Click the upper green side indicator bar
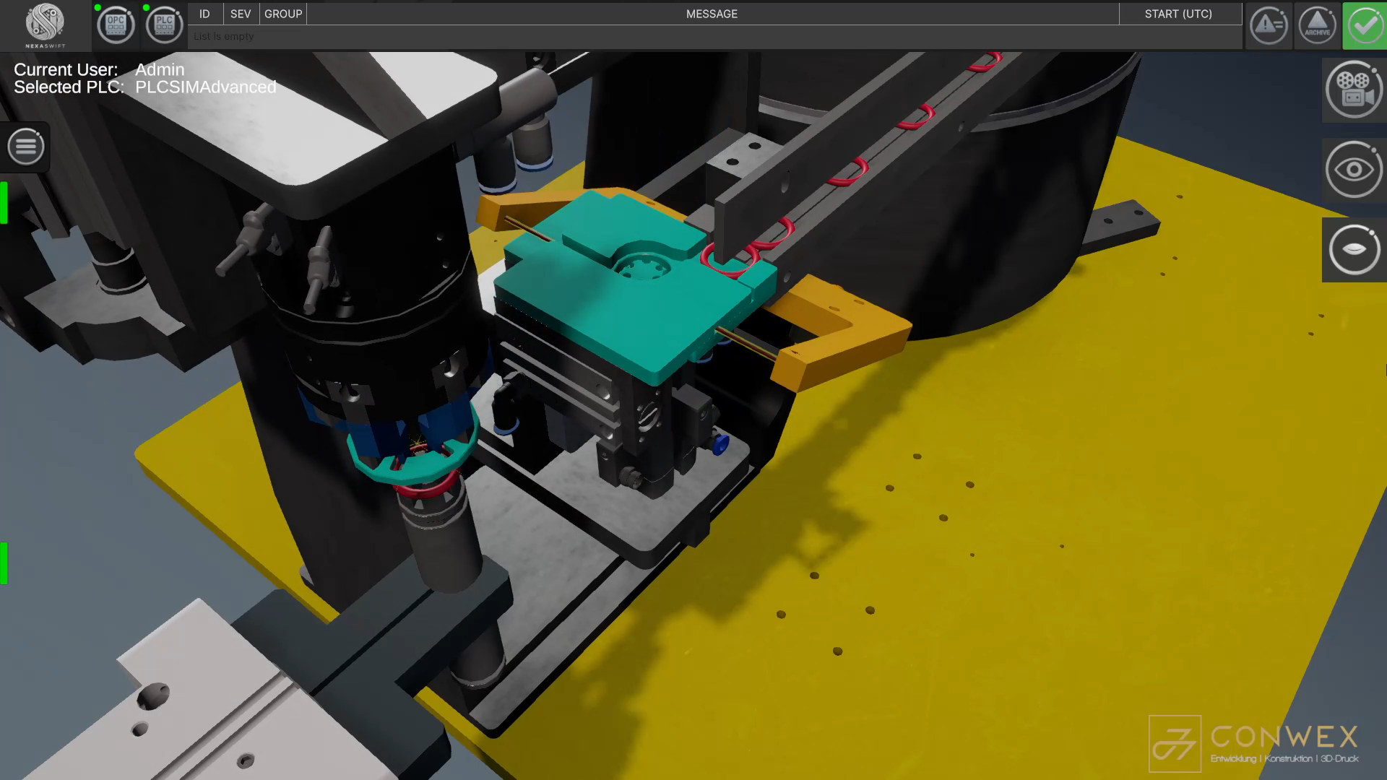This screenshot has height=780, width=1387. tap(4, 203)
